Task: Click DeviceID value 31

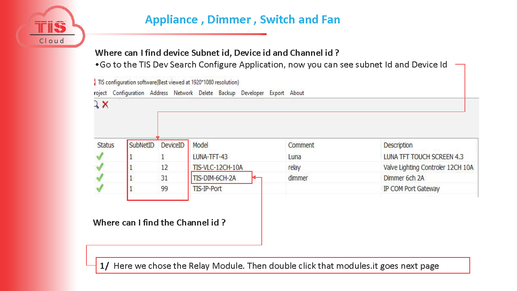Action: pos(164,178)
